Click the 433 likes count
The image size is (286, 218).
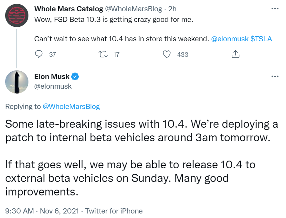183,54
